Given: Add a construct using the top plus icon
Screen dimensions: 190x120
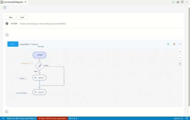Looking at the screenshot, I should (x=5, y=8).
